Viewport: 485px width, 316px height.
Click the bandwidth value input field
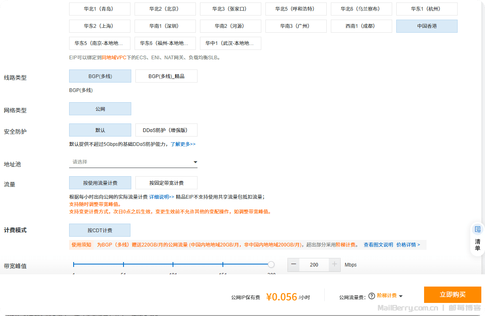point(314,264)
